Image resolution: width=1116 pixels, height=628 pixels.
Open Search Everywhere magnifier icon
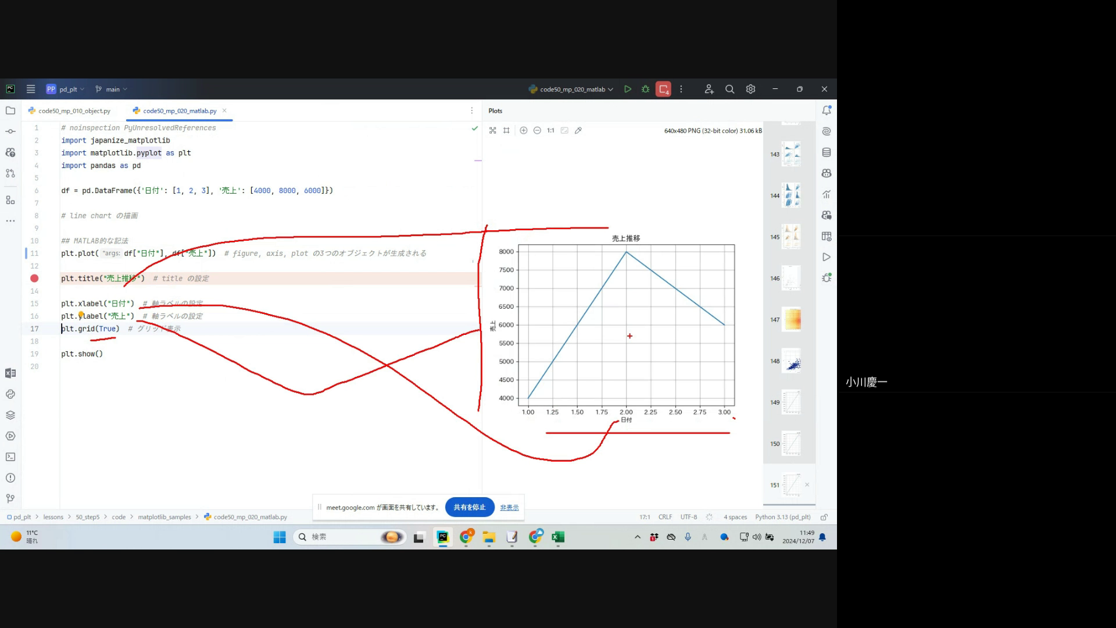(x=729, y=89)
